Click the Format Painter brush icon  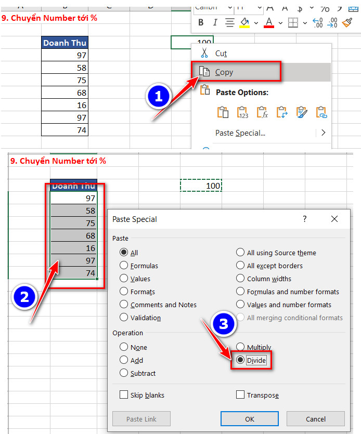point(347,22)
